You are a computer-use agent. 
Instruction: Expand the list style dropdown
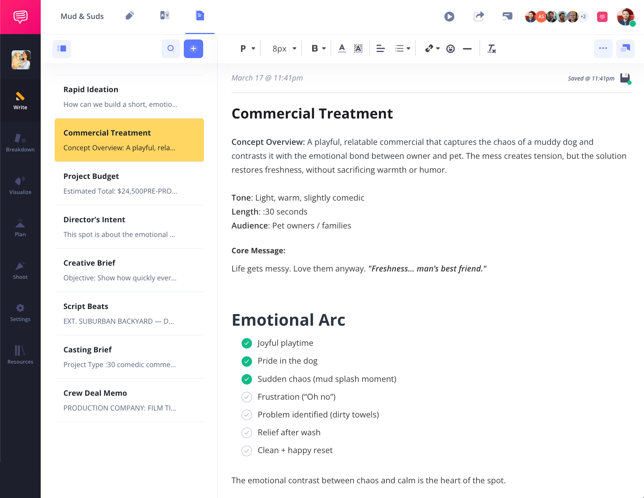point(402,49)
